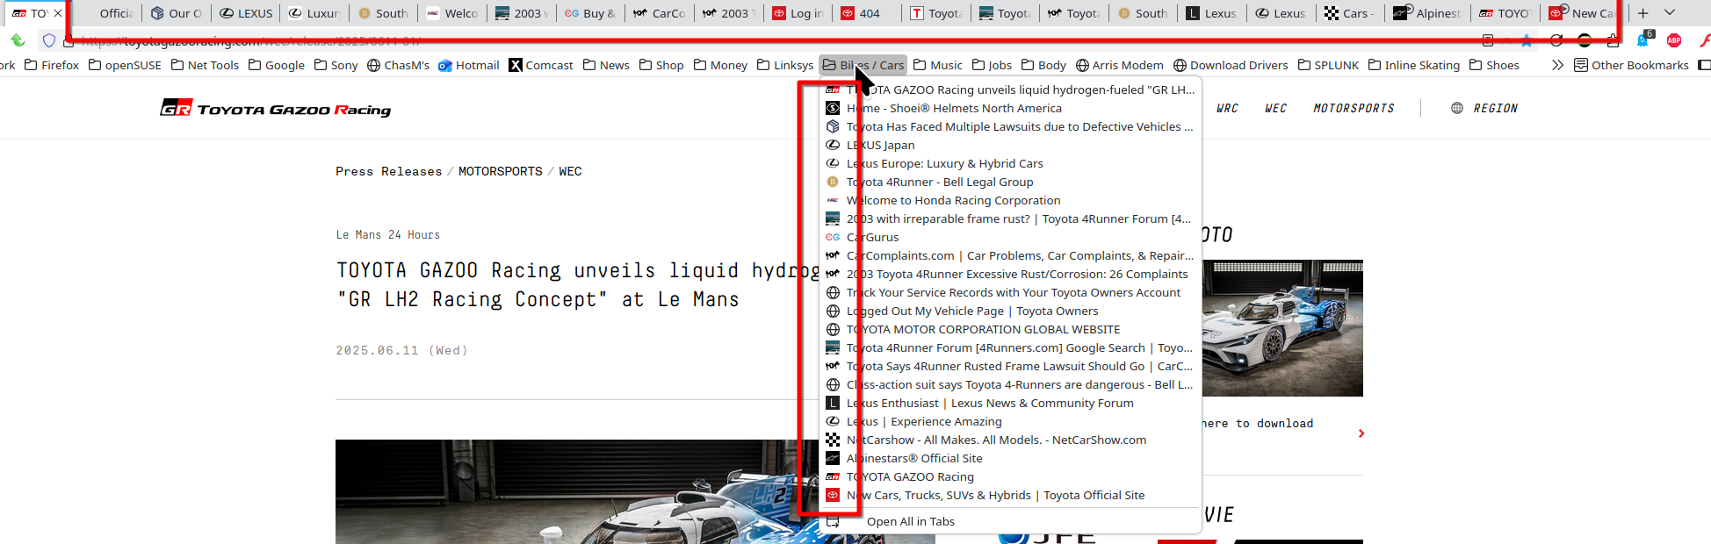Select Open All in Tabs

click(x=910, y=521)
